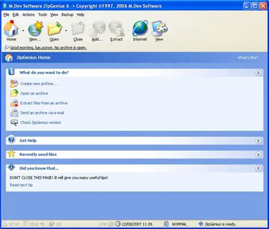Click the Did you know info icon
The width and height of the screenshot is (269, 229).
[11, 167]
